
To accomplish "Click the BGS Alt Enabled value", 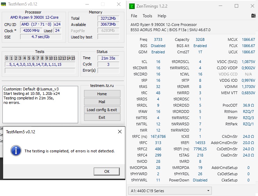I will (200, 46).
